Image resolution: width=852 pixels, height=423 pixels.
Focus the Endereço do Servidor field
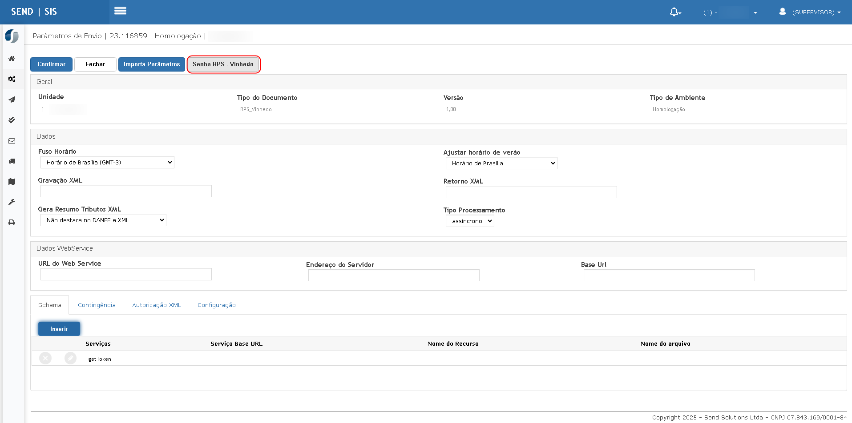[394, 276]
